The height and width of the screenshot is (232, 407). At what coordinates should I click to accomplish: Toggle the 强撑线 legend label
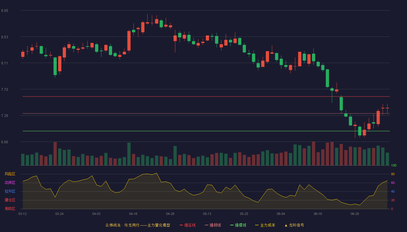pyautogui.click(x=240, y=225)
